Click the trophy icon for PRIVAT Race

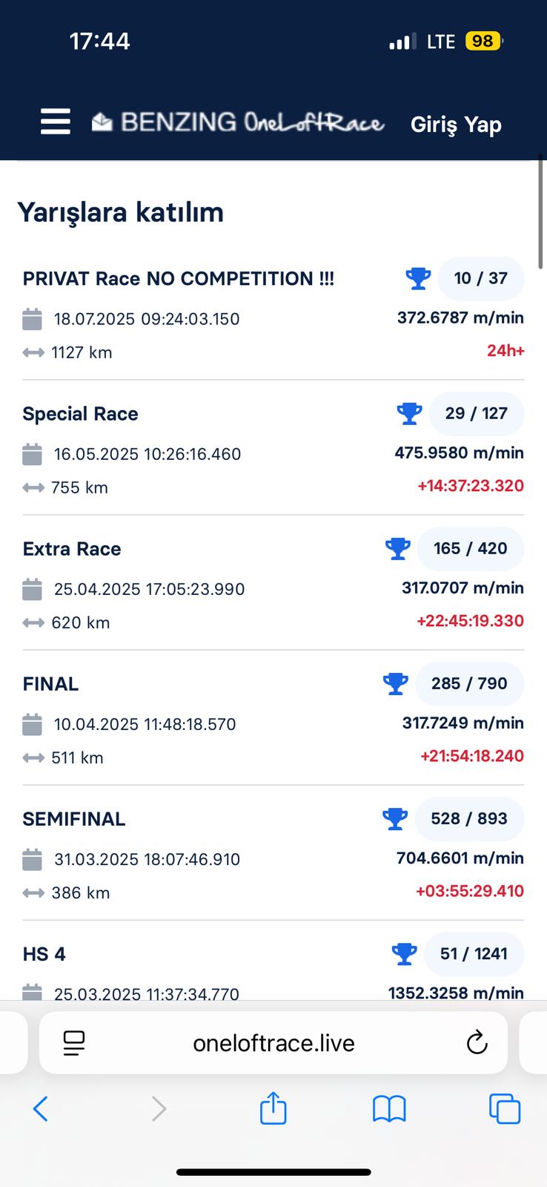(x=418, y=279)
